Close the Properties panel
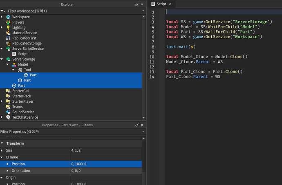282x185 pixels. coord(142,125)
